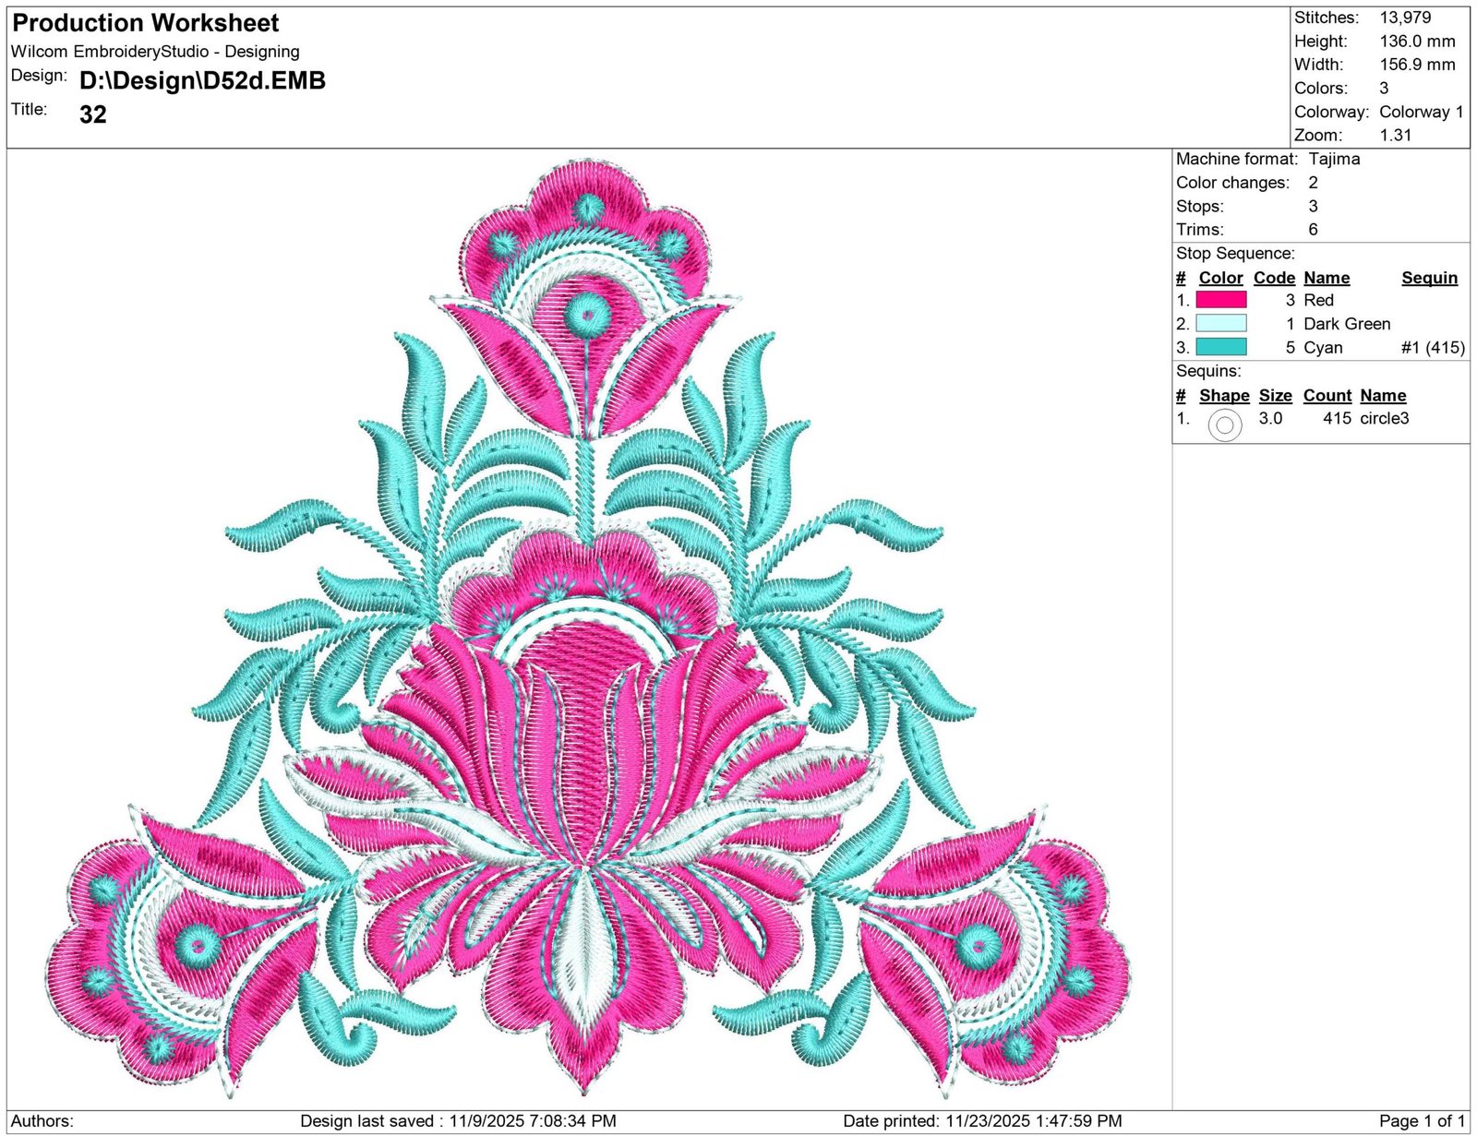Click the sequin count '415'
Viewport: 1477px width, 1136px height.
1337,418
